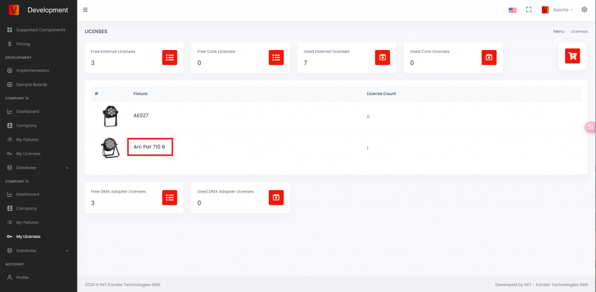Toggle the sidebar hamburger menu
The height and width of the screenshot is (292, 596).
pyautogui.click(x=86, y=10)
